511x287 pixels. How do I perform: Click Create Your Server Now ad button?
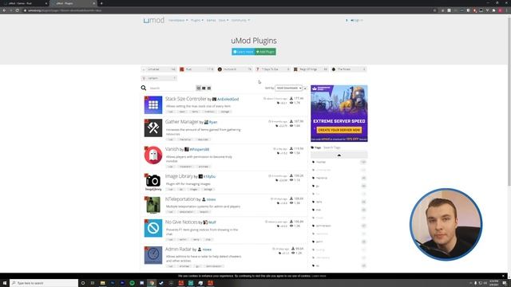tap(339, 130)
